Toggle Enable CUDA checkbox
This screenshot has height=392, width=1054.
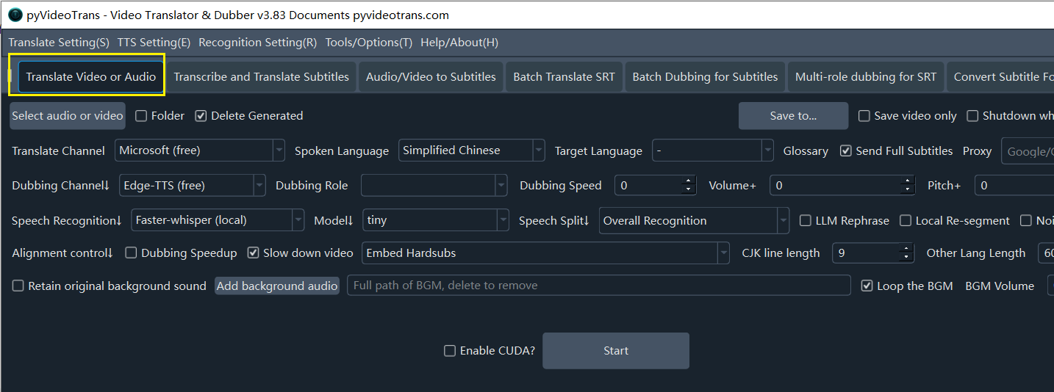[x=450, y=351]
